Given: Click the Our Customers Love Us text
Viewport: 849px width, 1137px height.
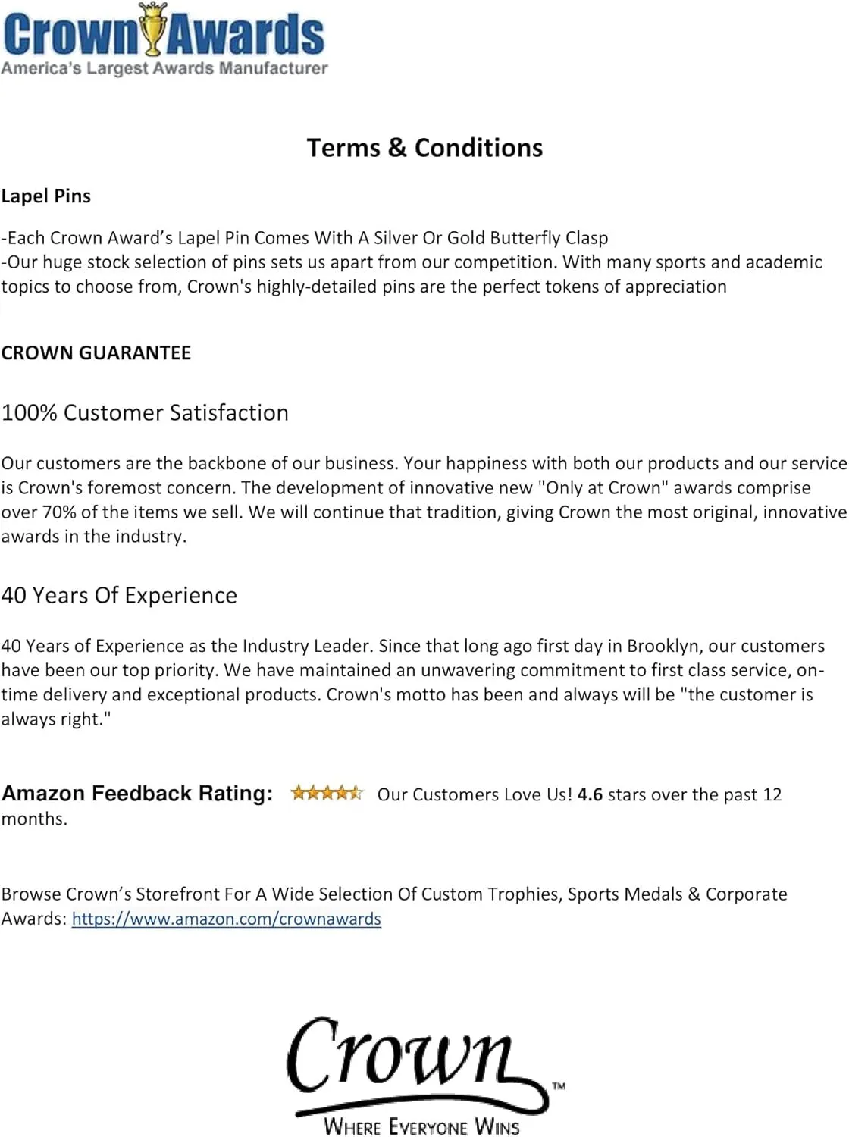Looking at the screenshot, I should [x=475, y=794].
